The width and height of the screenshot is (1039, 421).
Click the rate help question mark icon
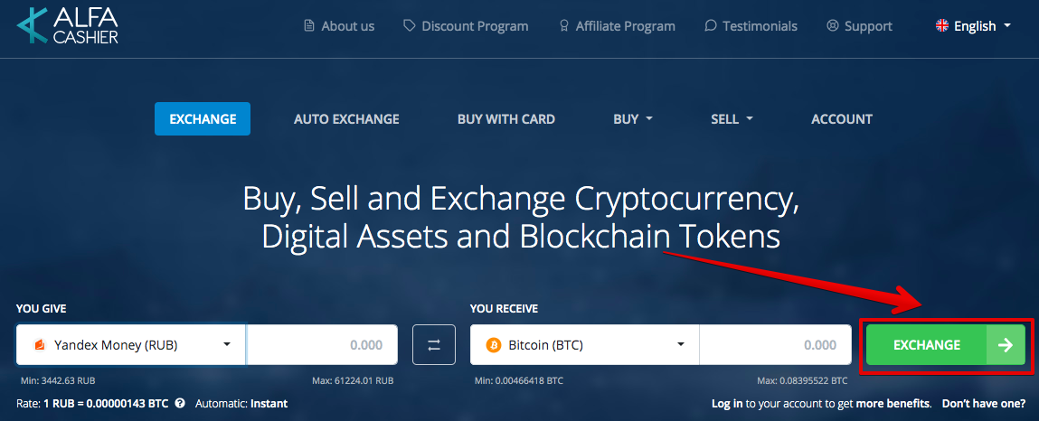pyautogui.click(x=180, y=403)
